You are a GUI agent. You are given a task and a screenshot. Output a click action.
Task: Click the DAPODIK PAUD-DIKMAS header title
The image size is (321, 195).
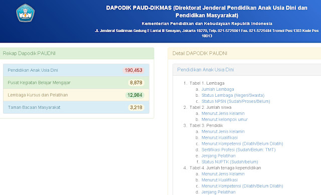point(207,12)
